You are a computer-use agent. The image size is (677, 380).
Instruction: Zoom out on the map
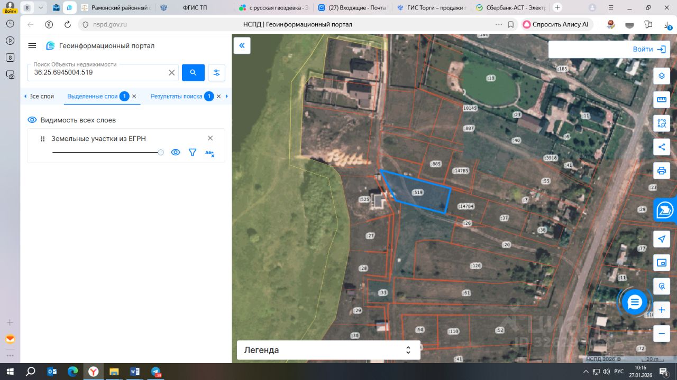pyautogui.click(x=662, y=334)
